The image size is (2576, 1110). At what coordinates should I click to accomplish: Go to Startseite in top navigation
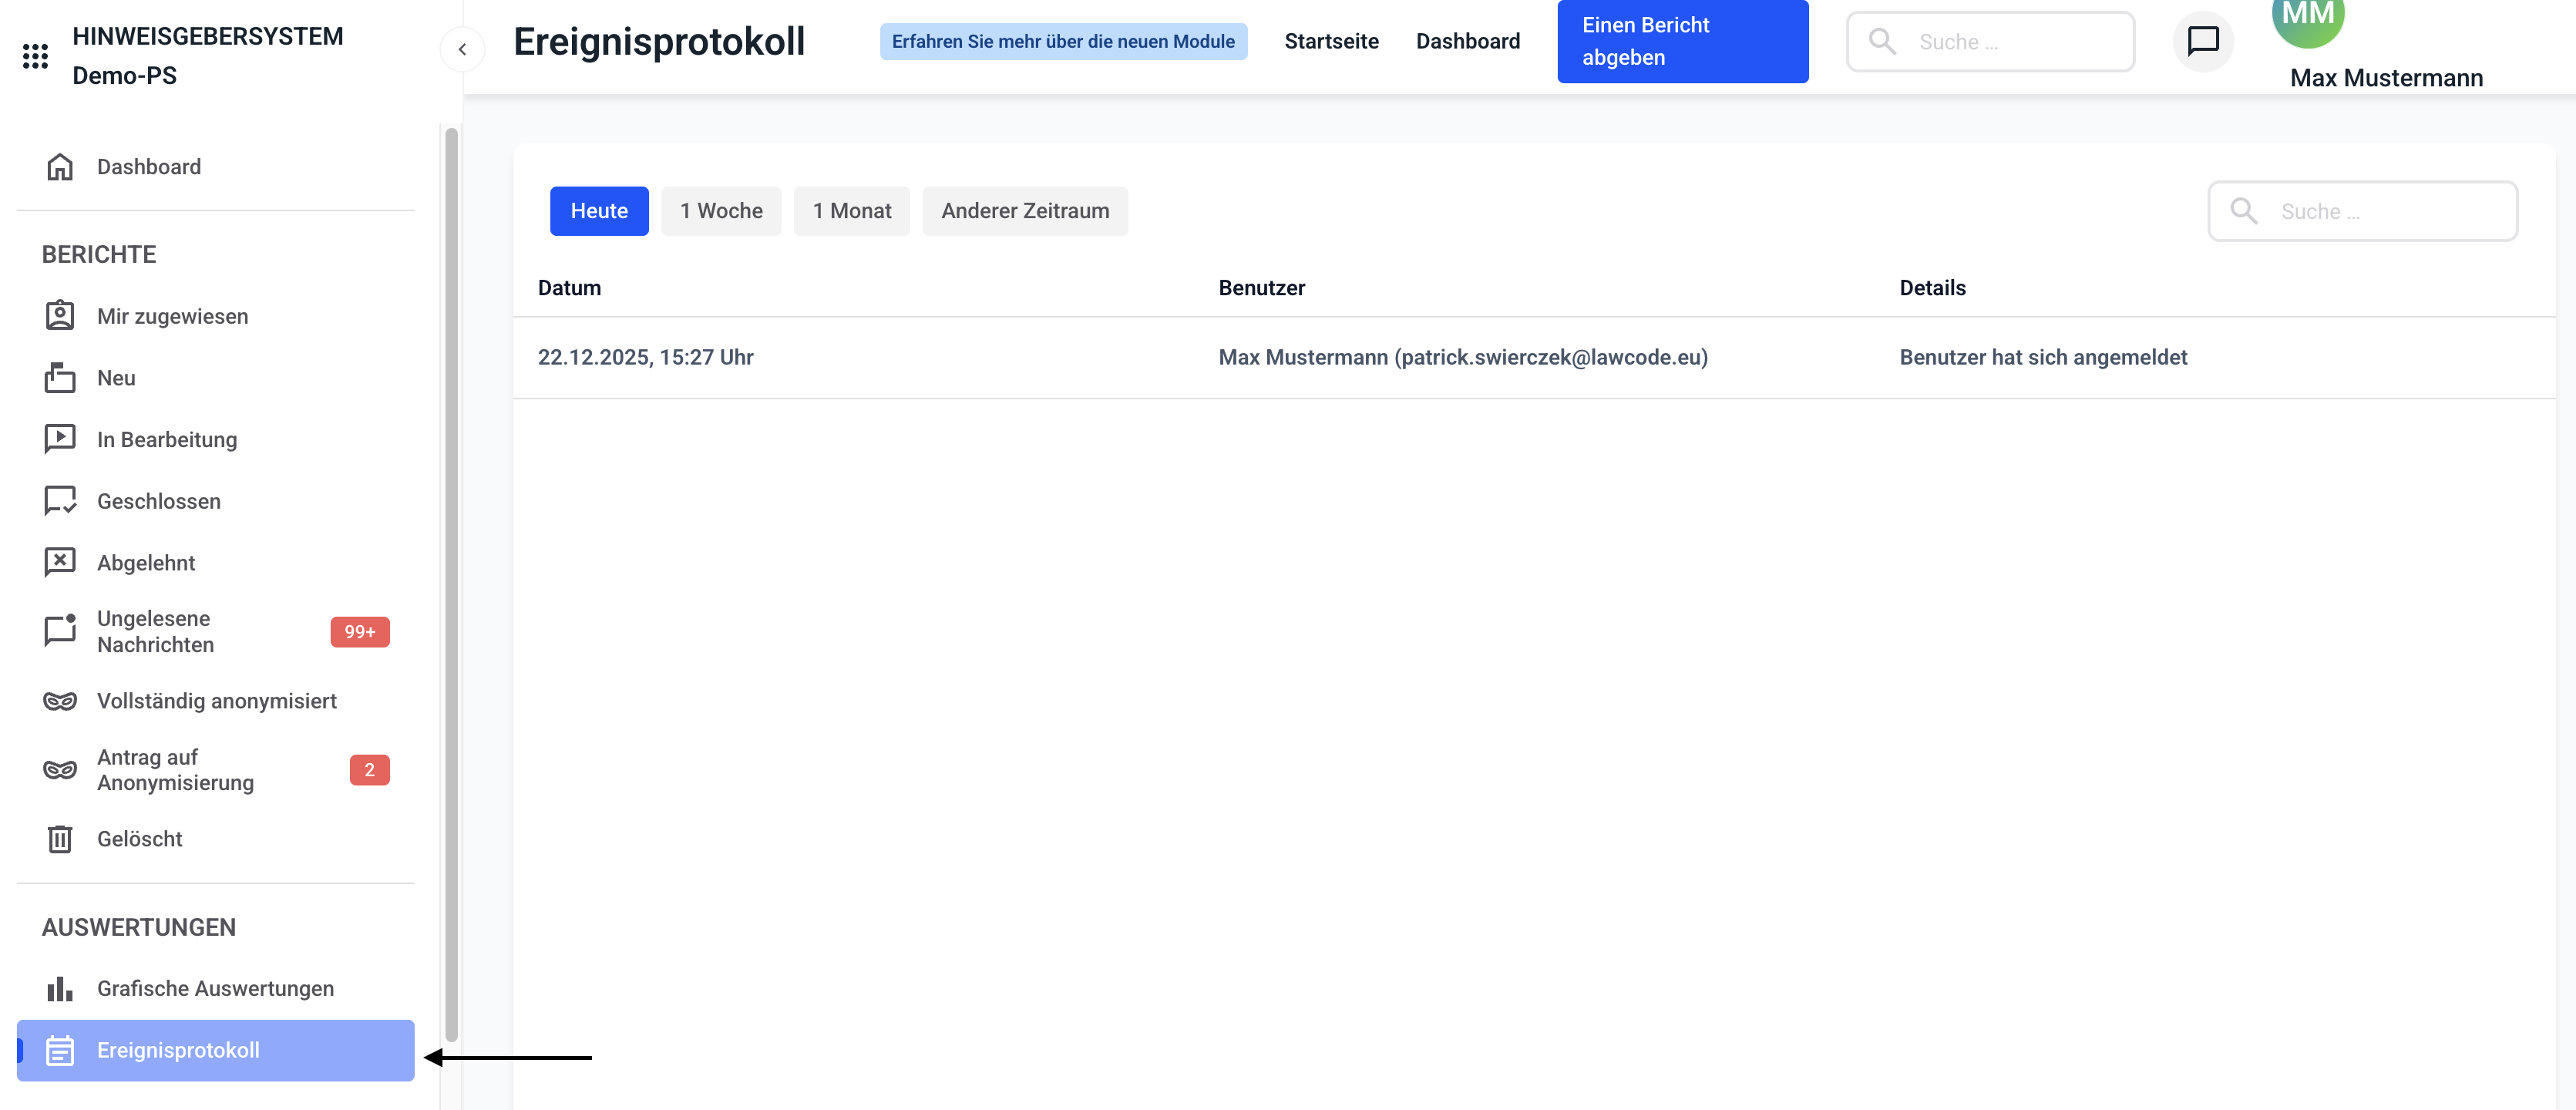tap(1331, 41)
